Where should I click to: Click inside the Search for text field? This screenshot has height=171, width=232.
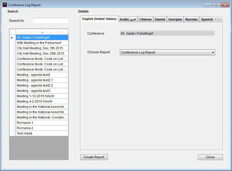click(51, 20)
